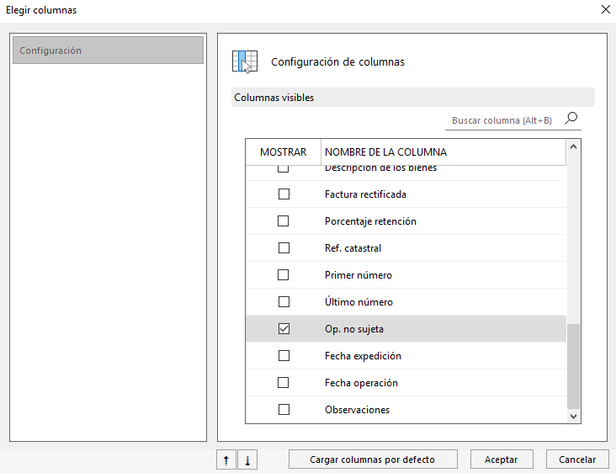The image size is (616, 473).
Task: Click the Columnas visibles section heading
Action: point(273,98)
